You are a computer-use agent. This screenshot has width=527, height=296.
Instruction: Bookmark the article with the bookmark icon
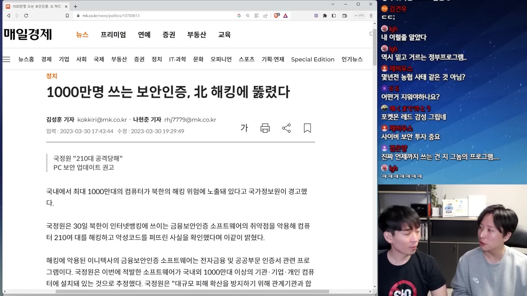click(307, 128)
